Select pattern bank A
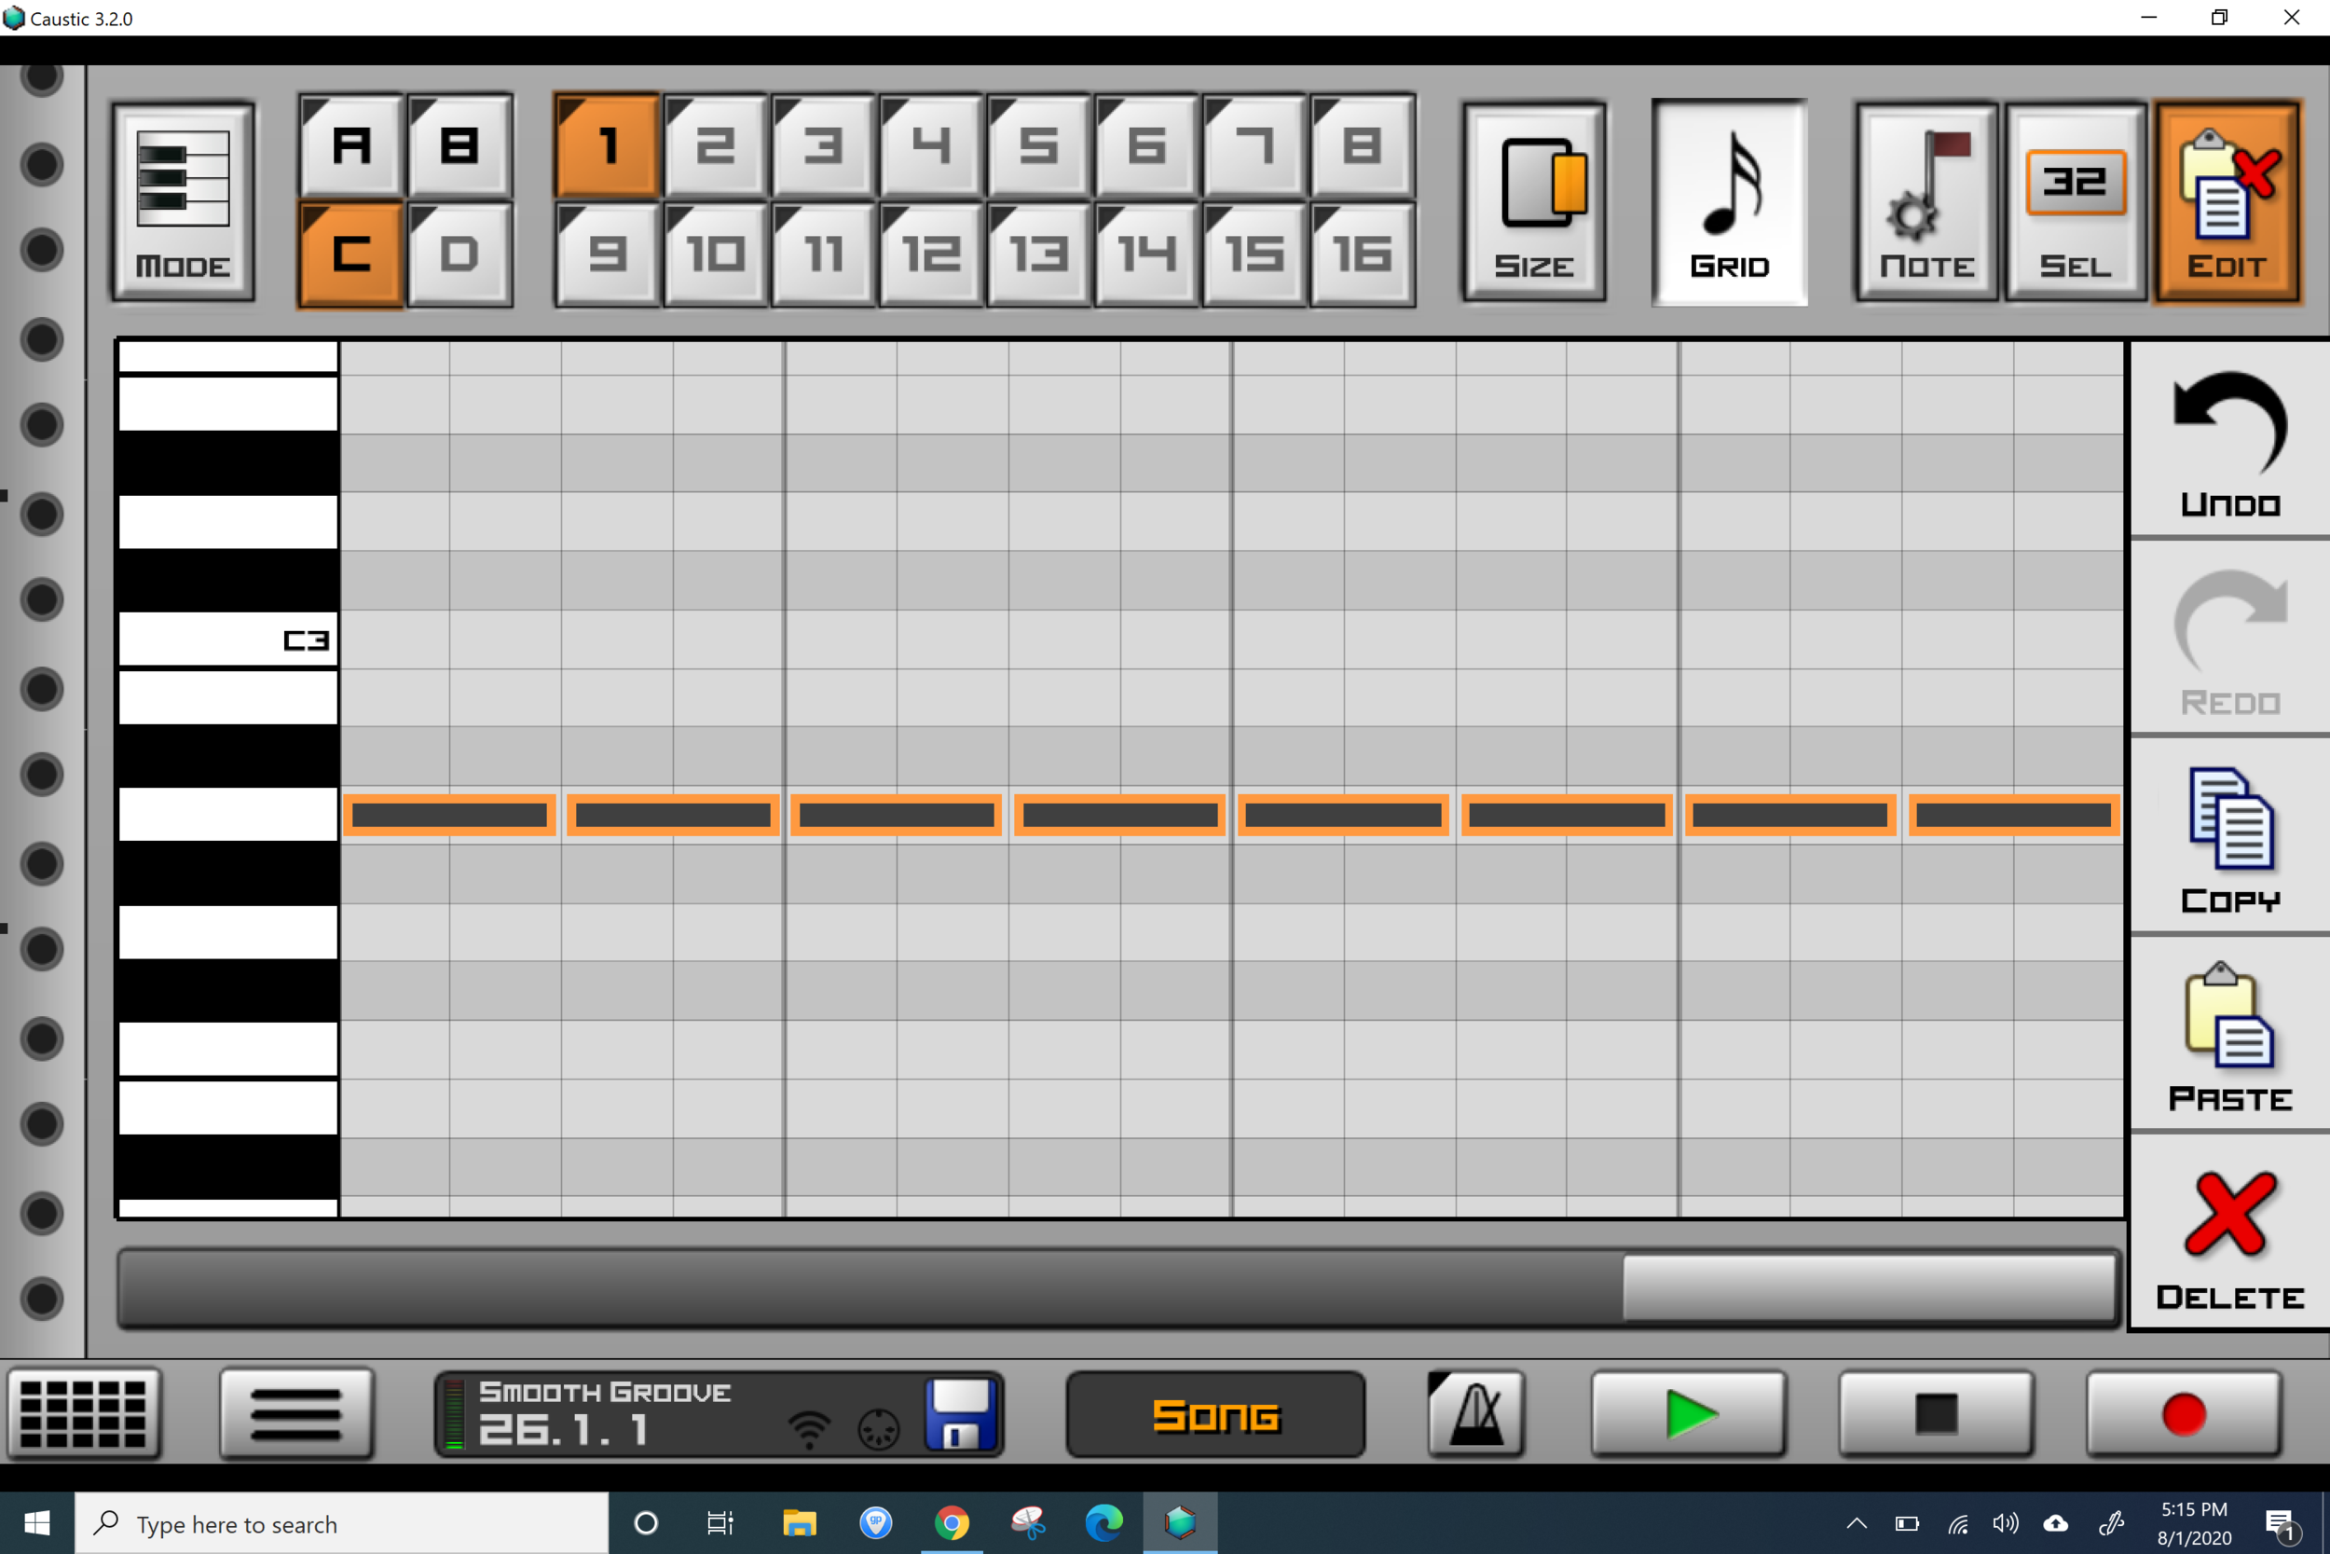The image size is (2330, 1554). click(351, 146)
